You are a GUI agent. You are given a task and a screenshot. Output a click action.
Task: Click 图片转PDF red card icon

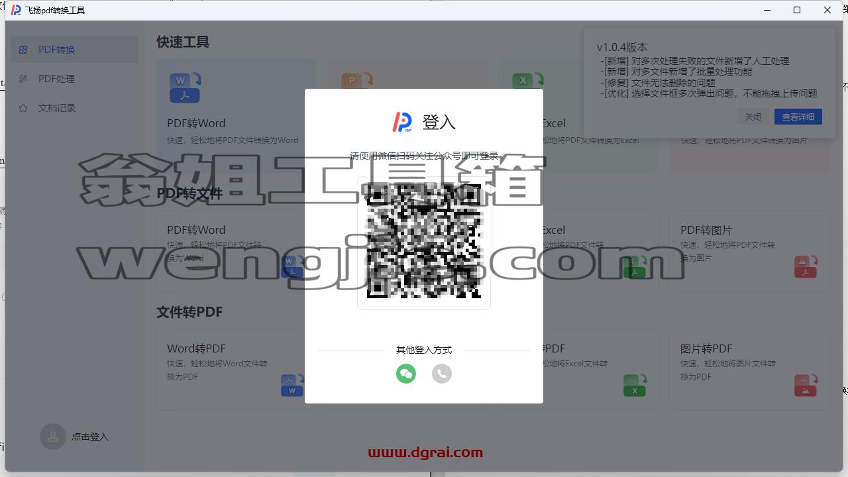pos(806,386)
